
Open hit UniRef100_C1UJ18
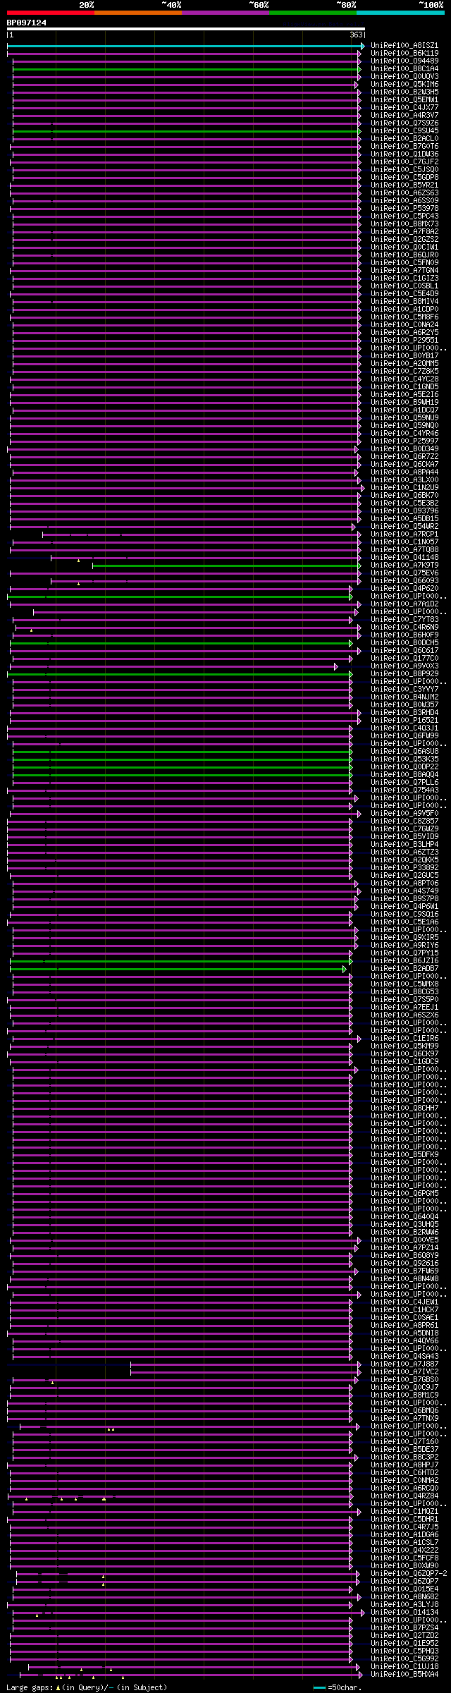[x=404, y=1667]
